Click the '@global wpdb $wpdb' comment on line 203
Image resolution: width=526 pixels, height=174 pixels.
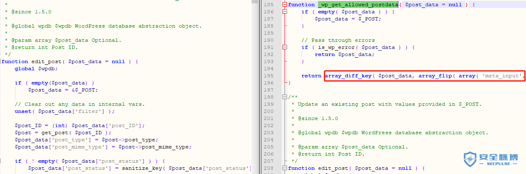(393, 133)
